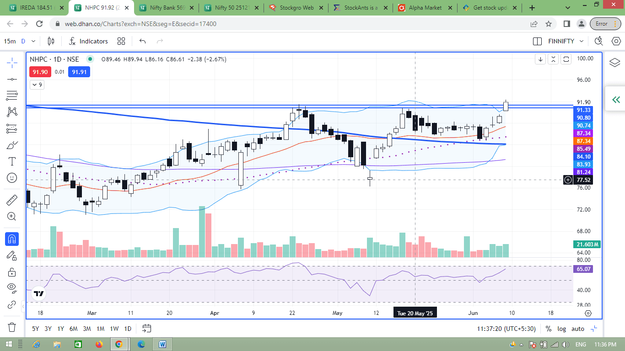625x351 pixels.
Task: Set chart range to 1Y
Action: click(x=60, y=328)
